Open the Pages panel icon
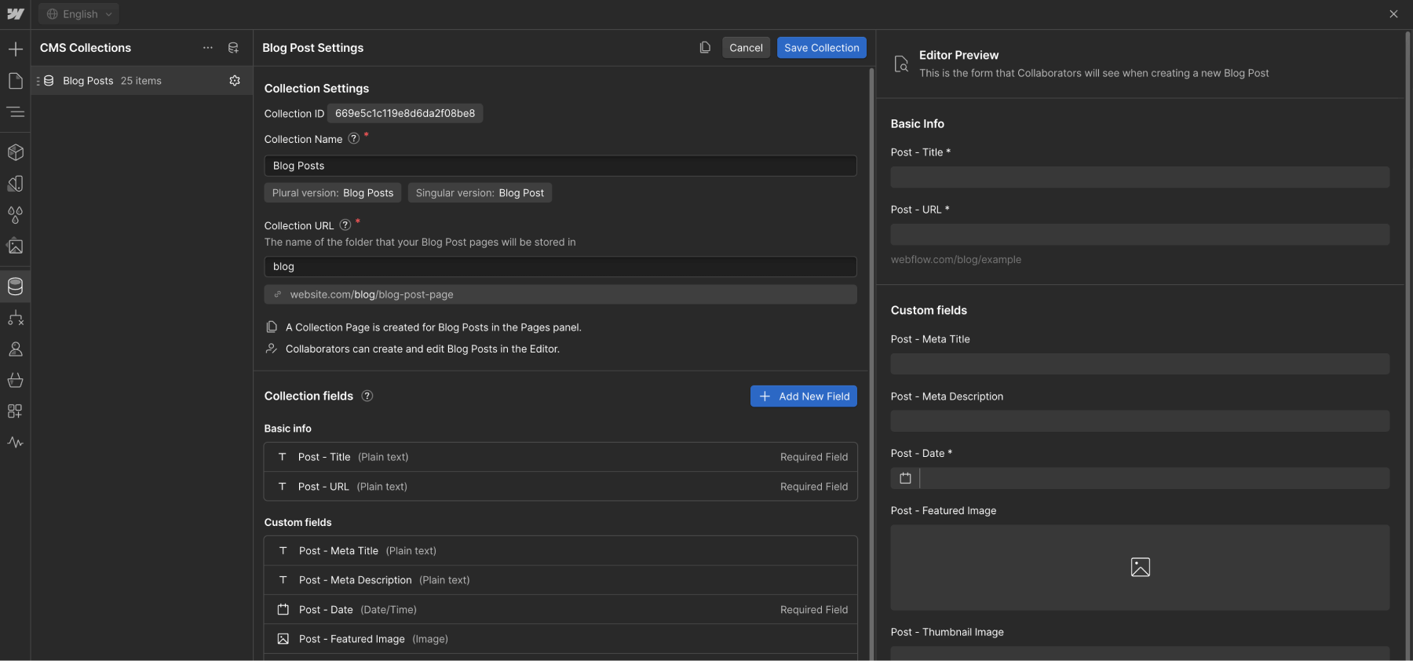This screenshot has height=661, width=1413. [15, 81]
